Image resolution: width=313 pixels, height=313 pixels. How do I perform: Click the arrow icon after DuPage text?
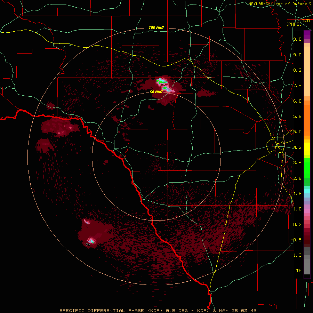(310, 3)
